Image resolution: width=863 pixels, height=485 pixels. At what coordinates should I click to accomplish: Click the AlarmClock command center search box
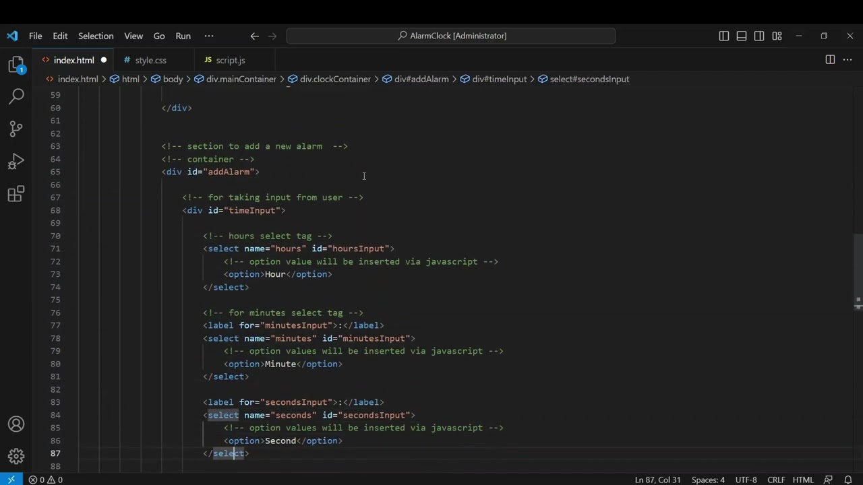(x=450, y=36)
